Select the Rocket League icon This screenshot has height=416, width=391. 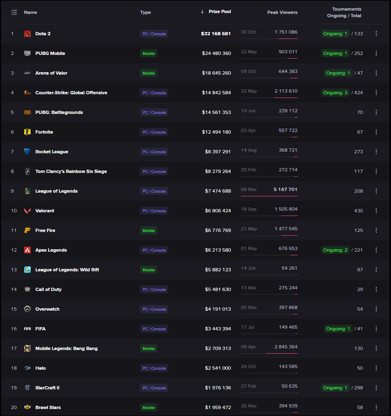(27, 152)
